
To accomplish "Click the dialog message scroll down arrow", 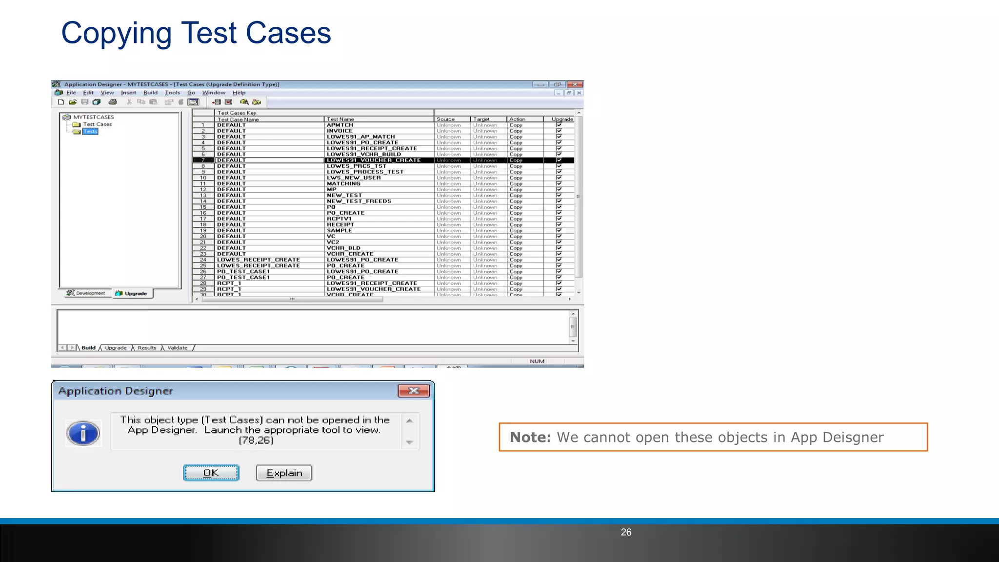I will (410, 443).
